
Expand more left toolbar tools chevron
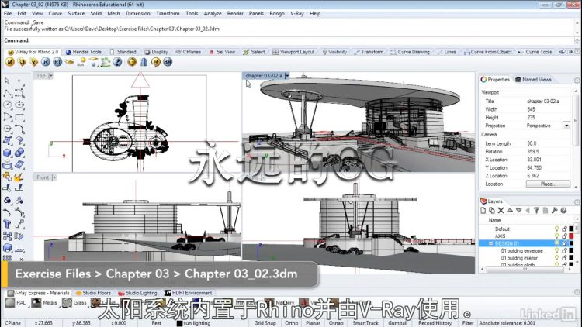(22, 259)
